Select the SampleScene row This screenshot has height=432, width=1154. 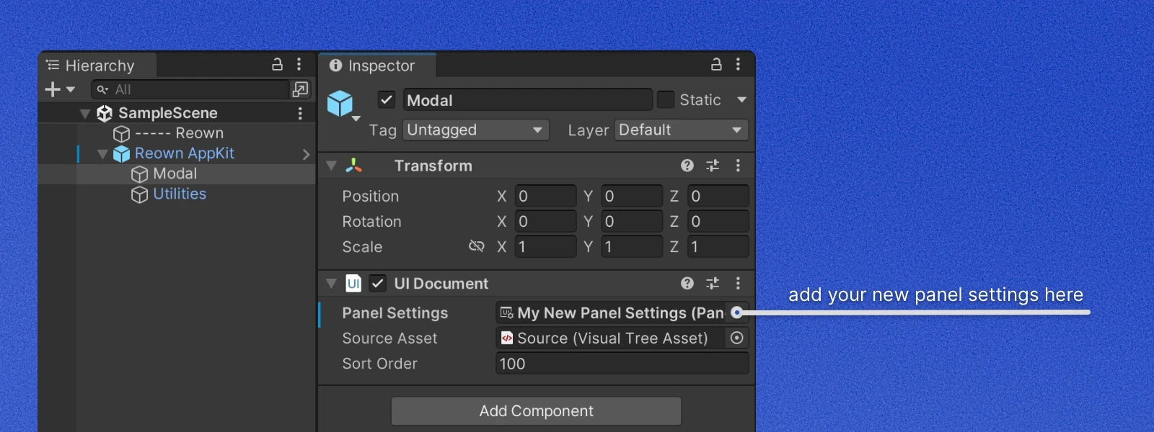pos(177,113)
